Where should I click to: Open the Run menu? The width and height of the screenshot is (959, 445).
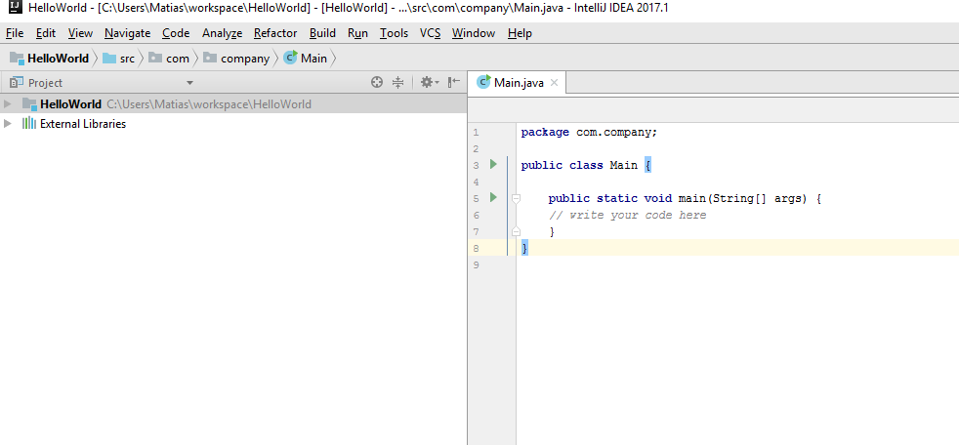tap(357, 33)
